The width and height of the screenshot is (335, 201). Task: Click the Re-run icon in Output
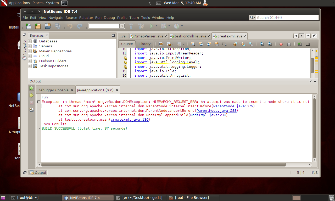tap(32, 88)
